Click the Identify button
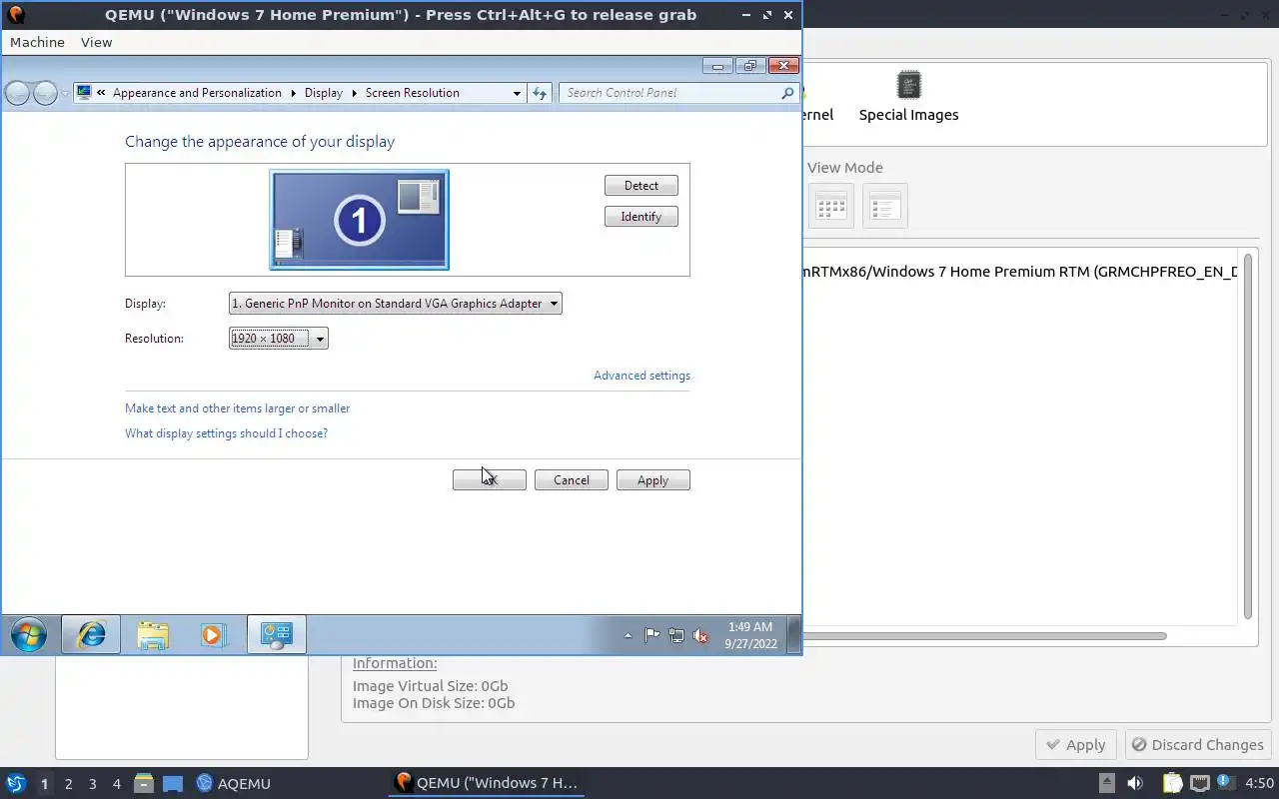Viewport: 1279px width, 799px height. point(640,217)
